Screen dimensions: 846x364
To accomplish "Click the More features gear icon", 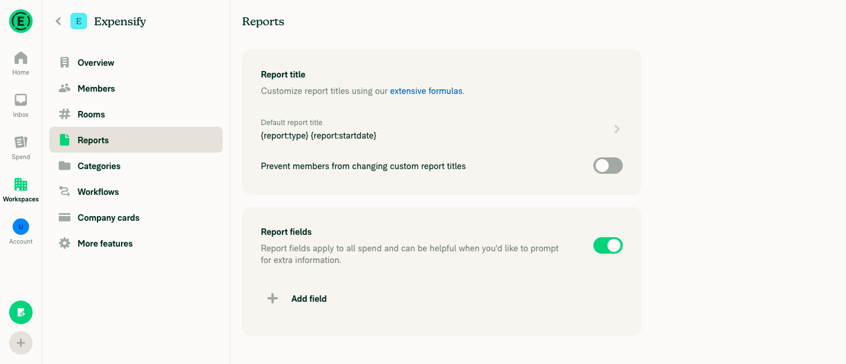I will pos(65,243).
